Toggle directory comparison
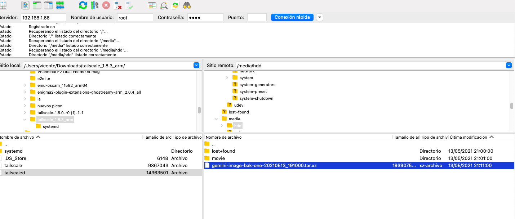This screenshot has width=515, height=219. [164, 5]
